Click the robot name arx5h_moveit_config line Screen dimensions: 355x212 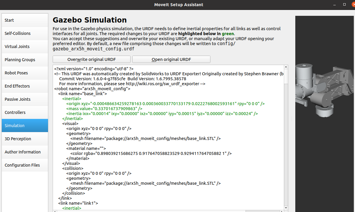coord(92,89)
